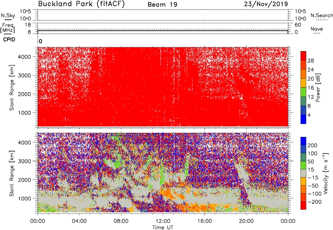Click the '24' label on power colorbar
Screen dimensions: 333x230
click(311, 70)
